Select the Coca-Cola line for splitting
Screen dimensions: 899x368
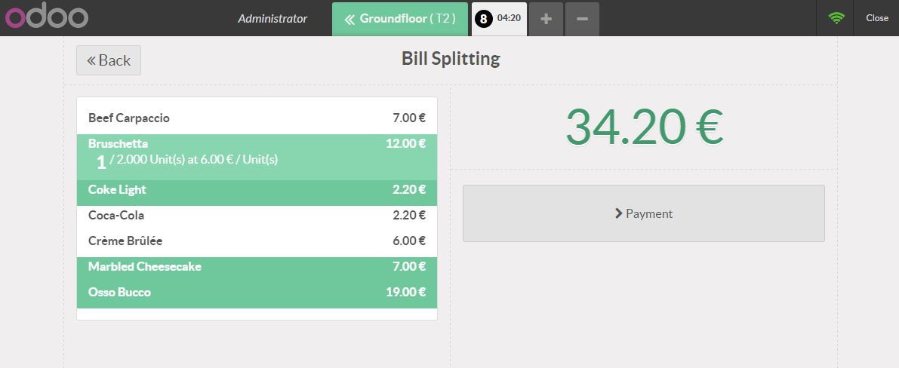257,216
